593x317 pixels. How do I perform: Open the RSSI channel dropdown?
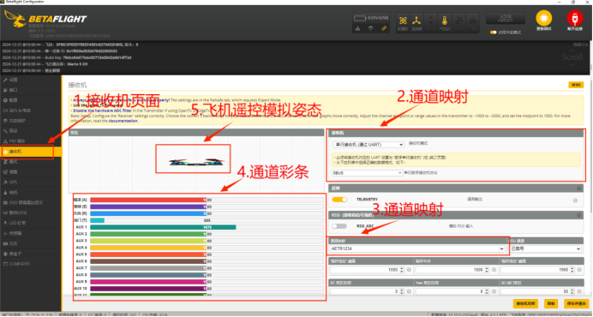pyautogui.click(x=545, y=249)
